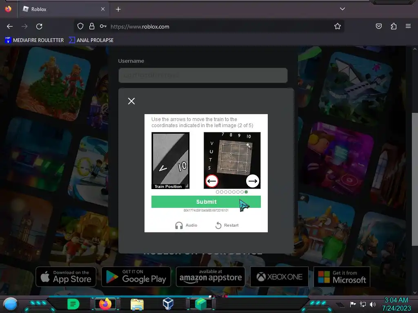Move the train left with arrow
The image size is (418, 313).
click(212, 181)
